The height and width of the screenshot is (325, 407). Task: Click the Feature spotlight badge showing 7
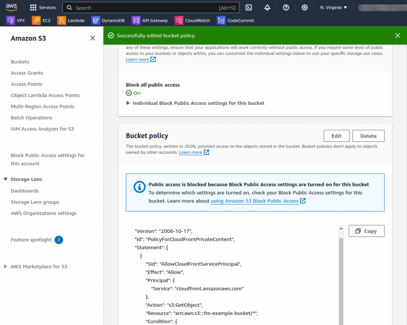(59, 240)
